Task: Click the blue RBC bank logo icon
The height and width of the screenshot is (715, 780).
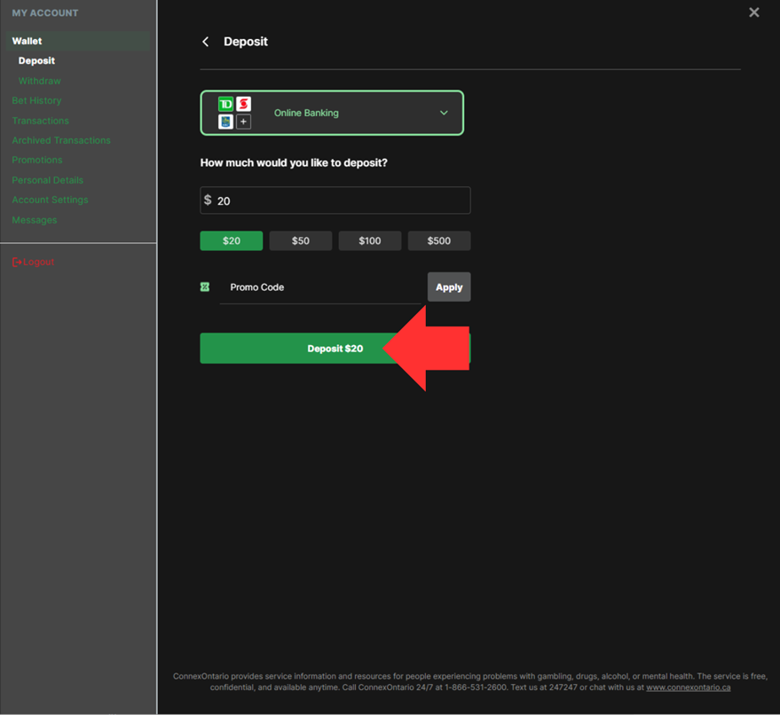Action: pyautogui.click(x=225, y=122)
